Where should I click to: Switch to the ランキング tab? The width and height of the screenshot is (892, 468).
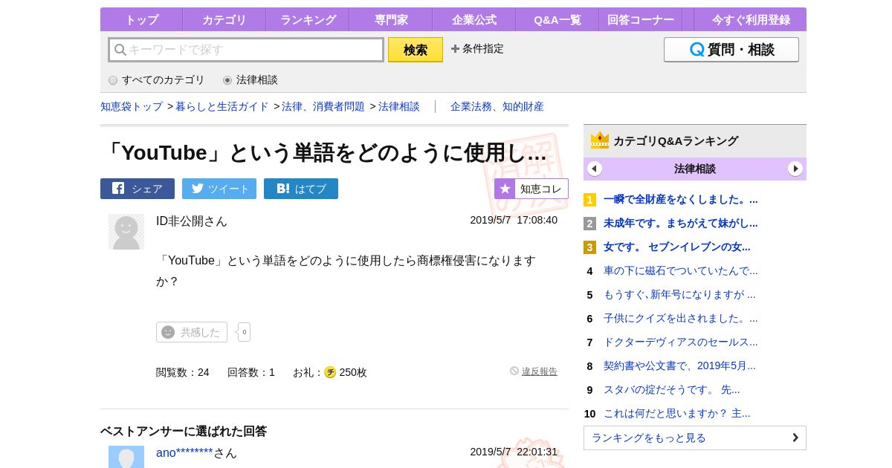[x=307, y=19]
